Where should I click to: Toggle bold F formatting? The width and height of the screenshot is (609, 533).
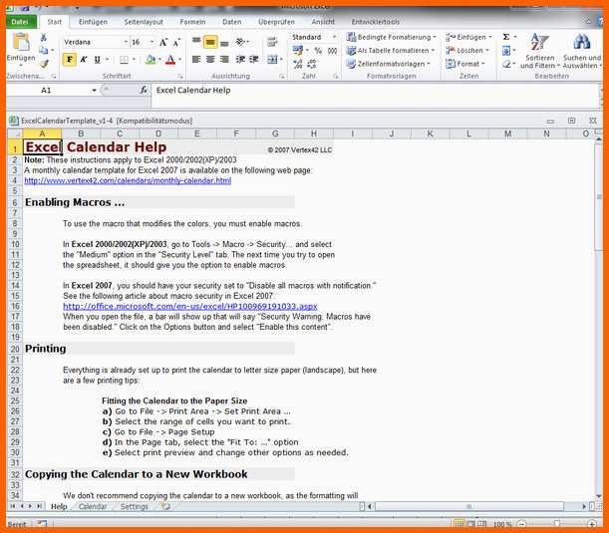click(70, 60)
